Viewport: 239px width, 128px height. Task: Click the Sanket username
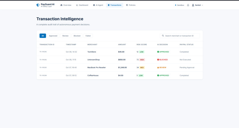click(198, 5)
